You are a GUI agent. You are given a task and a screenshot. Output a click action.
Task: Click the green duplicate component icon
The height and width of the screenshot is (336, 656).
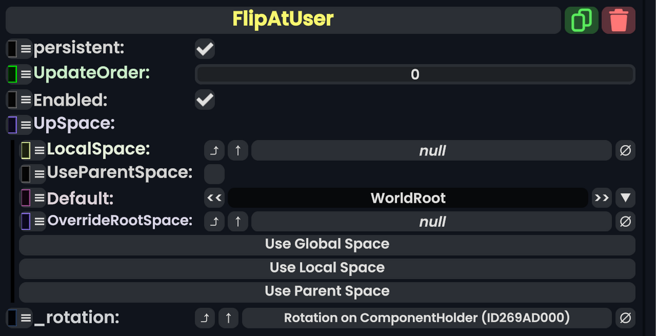pyautogui.click(x=581, y=20)
